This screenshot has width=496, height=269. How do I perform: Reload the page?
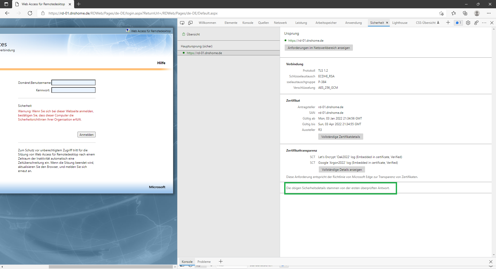coord(30,13)
